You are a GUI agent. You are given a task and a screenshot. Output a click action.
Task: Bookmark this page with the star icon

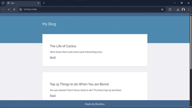click(x=162, y=9)
